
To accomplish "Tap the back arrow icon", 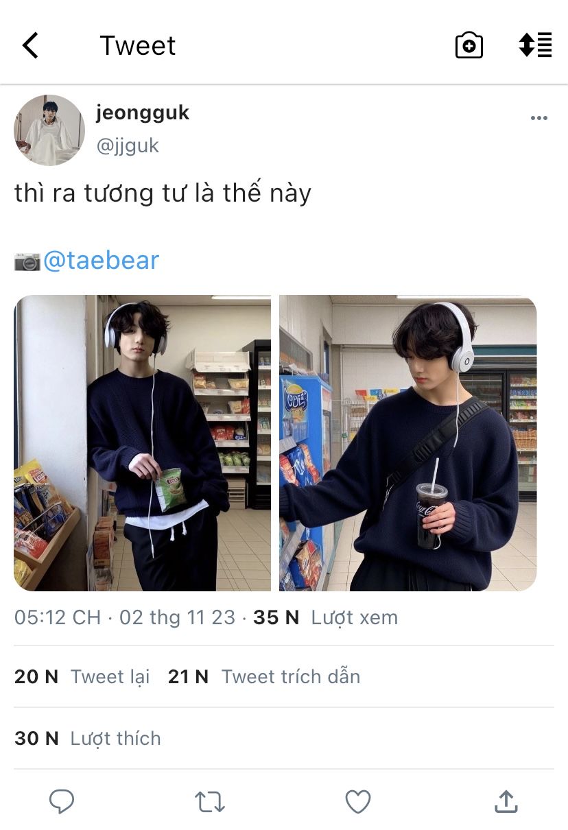I will (30, 45).
